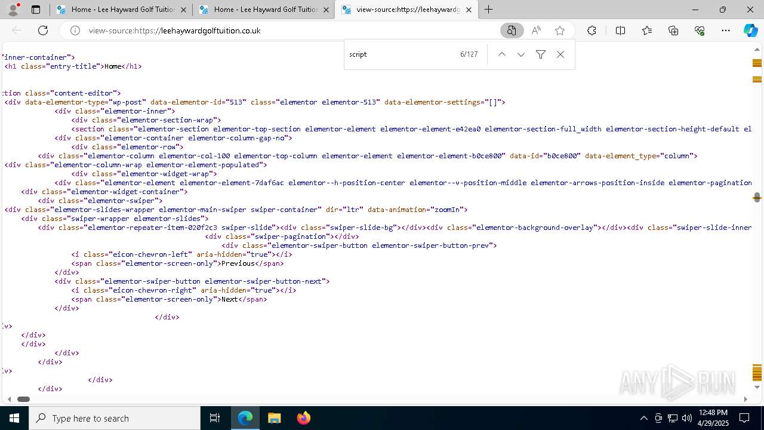Refresh the page

(x=43, y=30)
